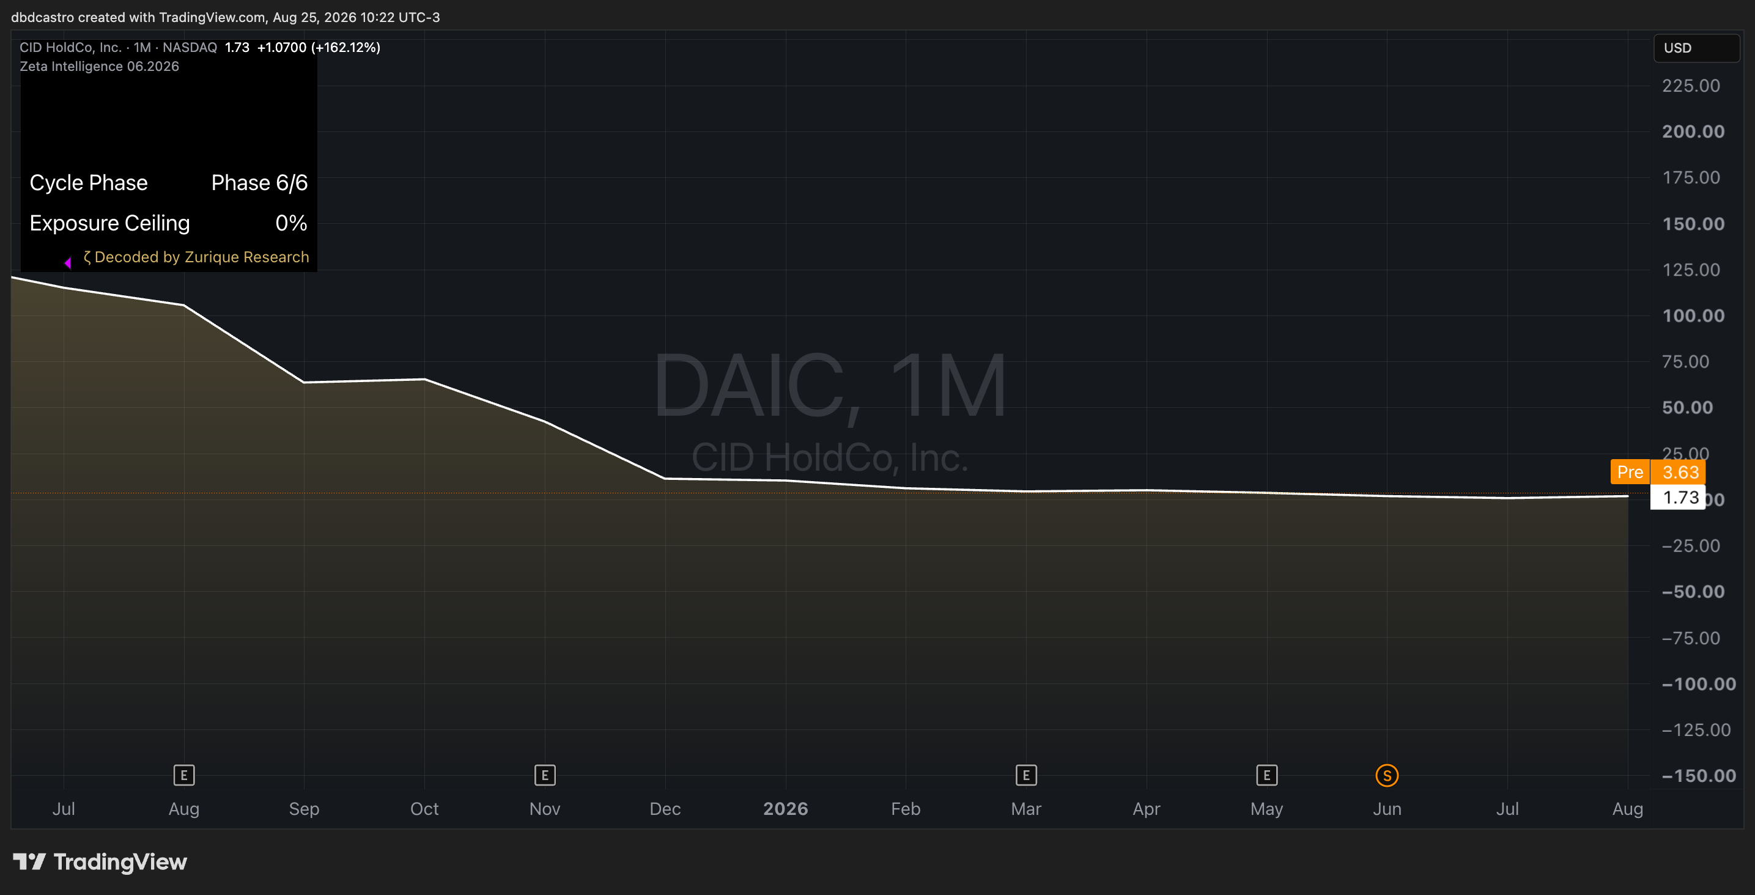Click the orange 'Pre' pre-market label
The image size is (1755, 895).
[1630, 472]
